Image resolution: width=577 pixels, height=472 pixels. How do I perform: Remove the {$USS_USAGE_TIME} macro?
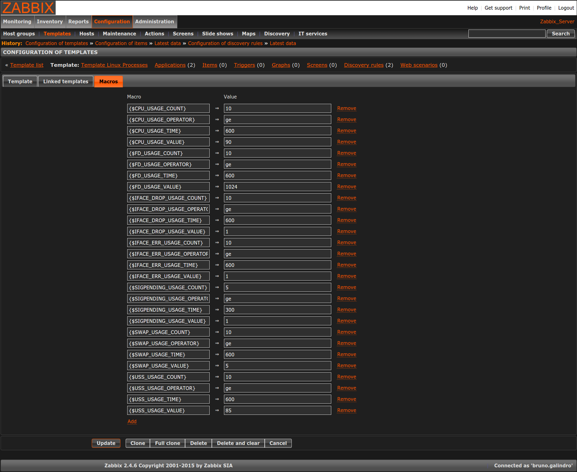tap(347, 399)
